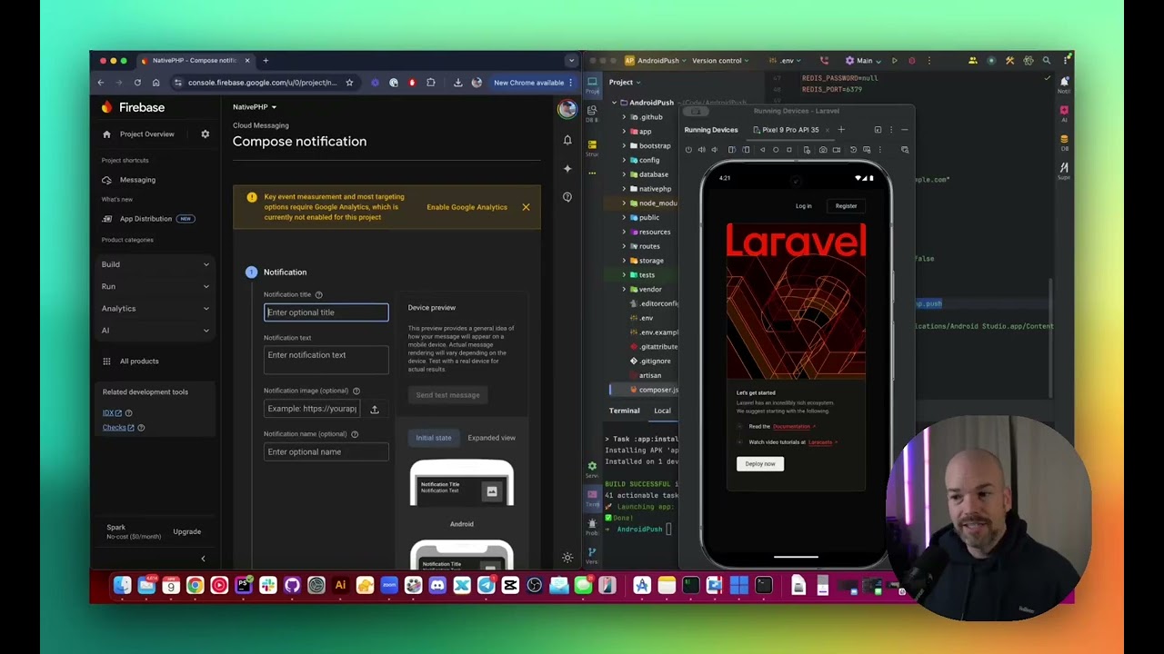Screen dimensions: 1164x654
Task: Tap Register in the emulator Laravel app
Action: [847, 206]
